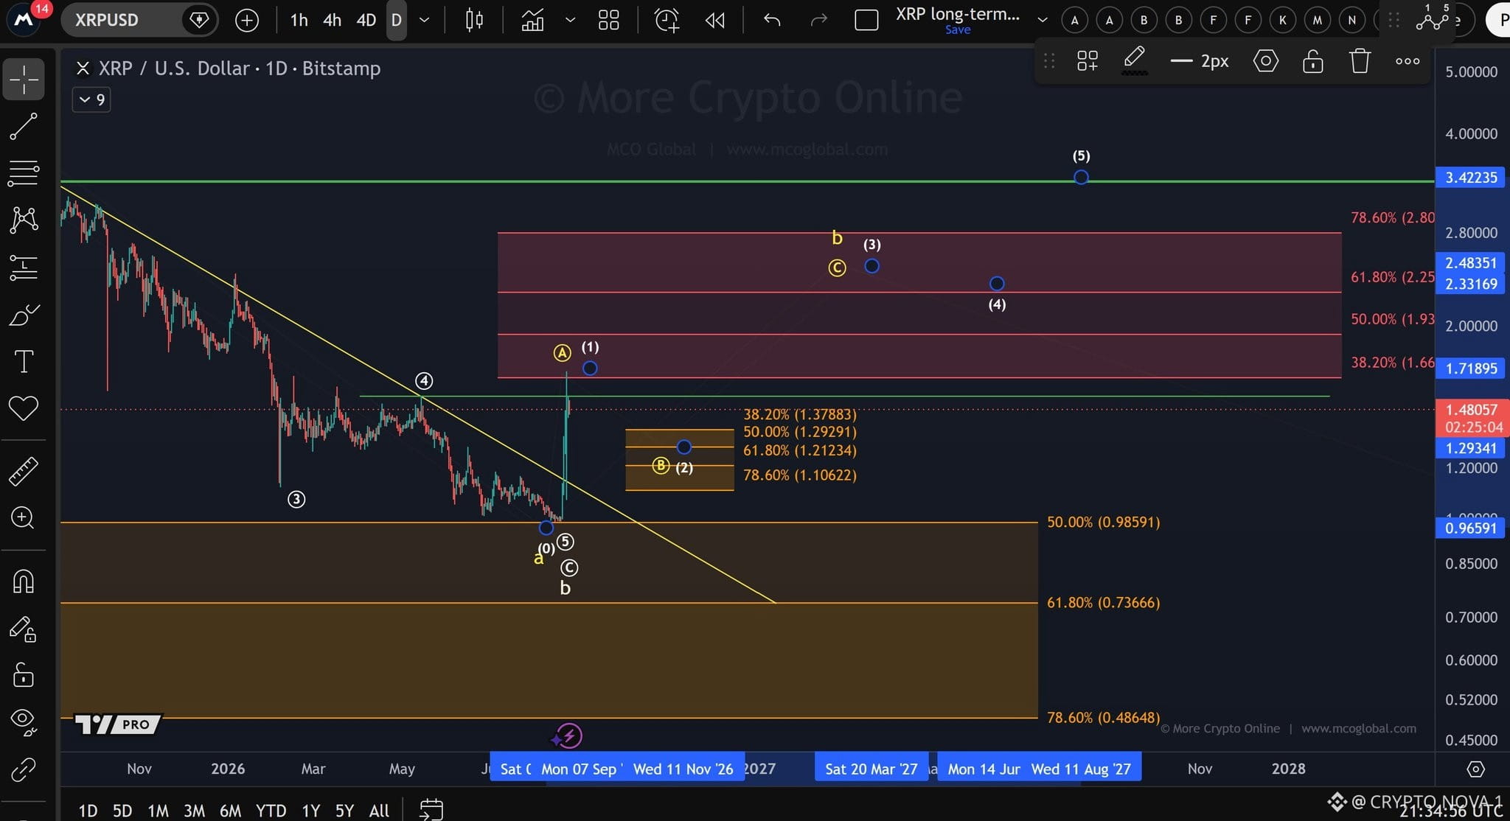Select the D daily timeframe
The width and height of the screenshot is (1510, 821).
click(x=397, y=20)
